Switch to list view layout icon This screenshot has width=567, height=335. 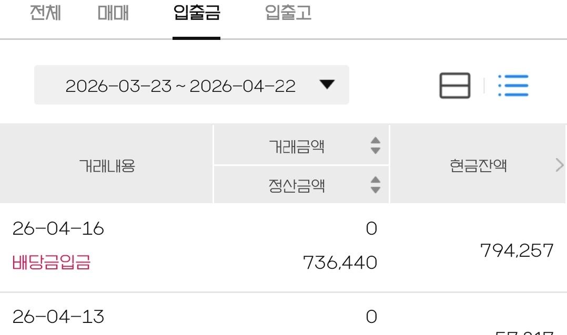tap(513, 86)
